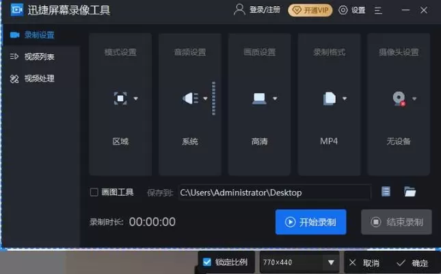Adjust the audio volume level bar
The width and height of the screenshot is (441, 274).
click(x=214, y=99)
